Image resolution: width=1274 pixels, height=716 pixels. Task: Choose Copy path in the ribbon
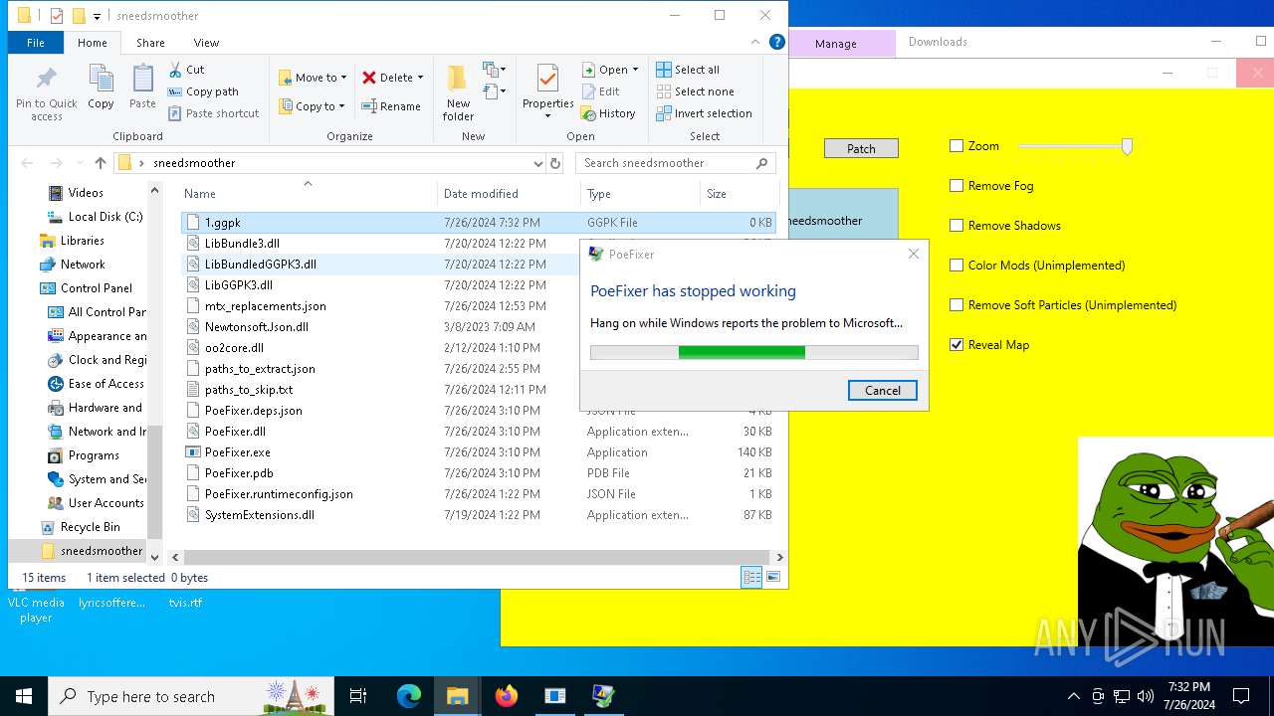(x=203, y=91)
